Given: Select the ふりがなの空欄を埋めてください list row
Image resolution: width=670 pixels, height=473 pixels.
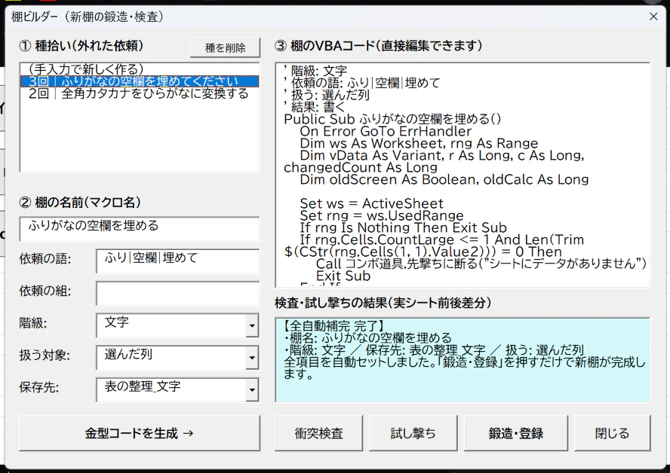Looking at the screenshot, I should tap(140, 81).
